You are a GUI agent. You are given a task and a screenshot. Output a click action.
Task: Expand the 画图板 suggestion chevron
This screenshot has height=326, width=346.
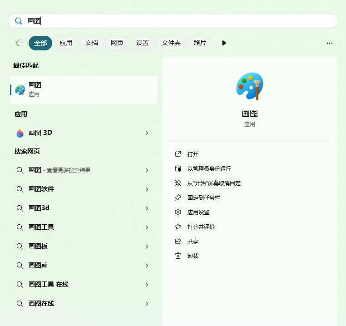[147, 247]
